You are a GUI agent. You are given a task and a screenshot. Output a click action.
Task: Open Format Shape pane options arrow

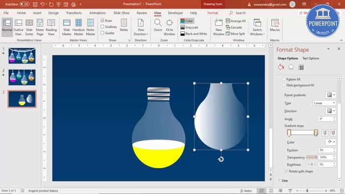[x=328, y=49]
